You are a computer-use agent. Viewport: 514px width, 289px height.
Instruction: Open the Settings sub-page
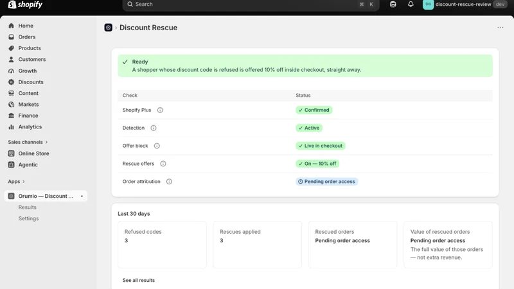click(28, 218)
